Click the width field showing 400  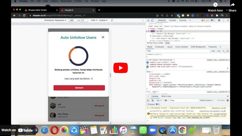tap(73, 20)
